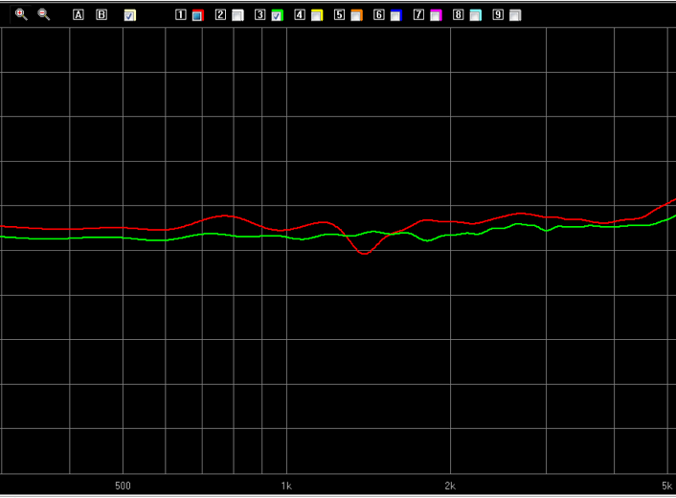This screenshot has width=676, height=498.
Task: Select curve slot number 3
Action: pyautogui.click(x=260, y=15)
